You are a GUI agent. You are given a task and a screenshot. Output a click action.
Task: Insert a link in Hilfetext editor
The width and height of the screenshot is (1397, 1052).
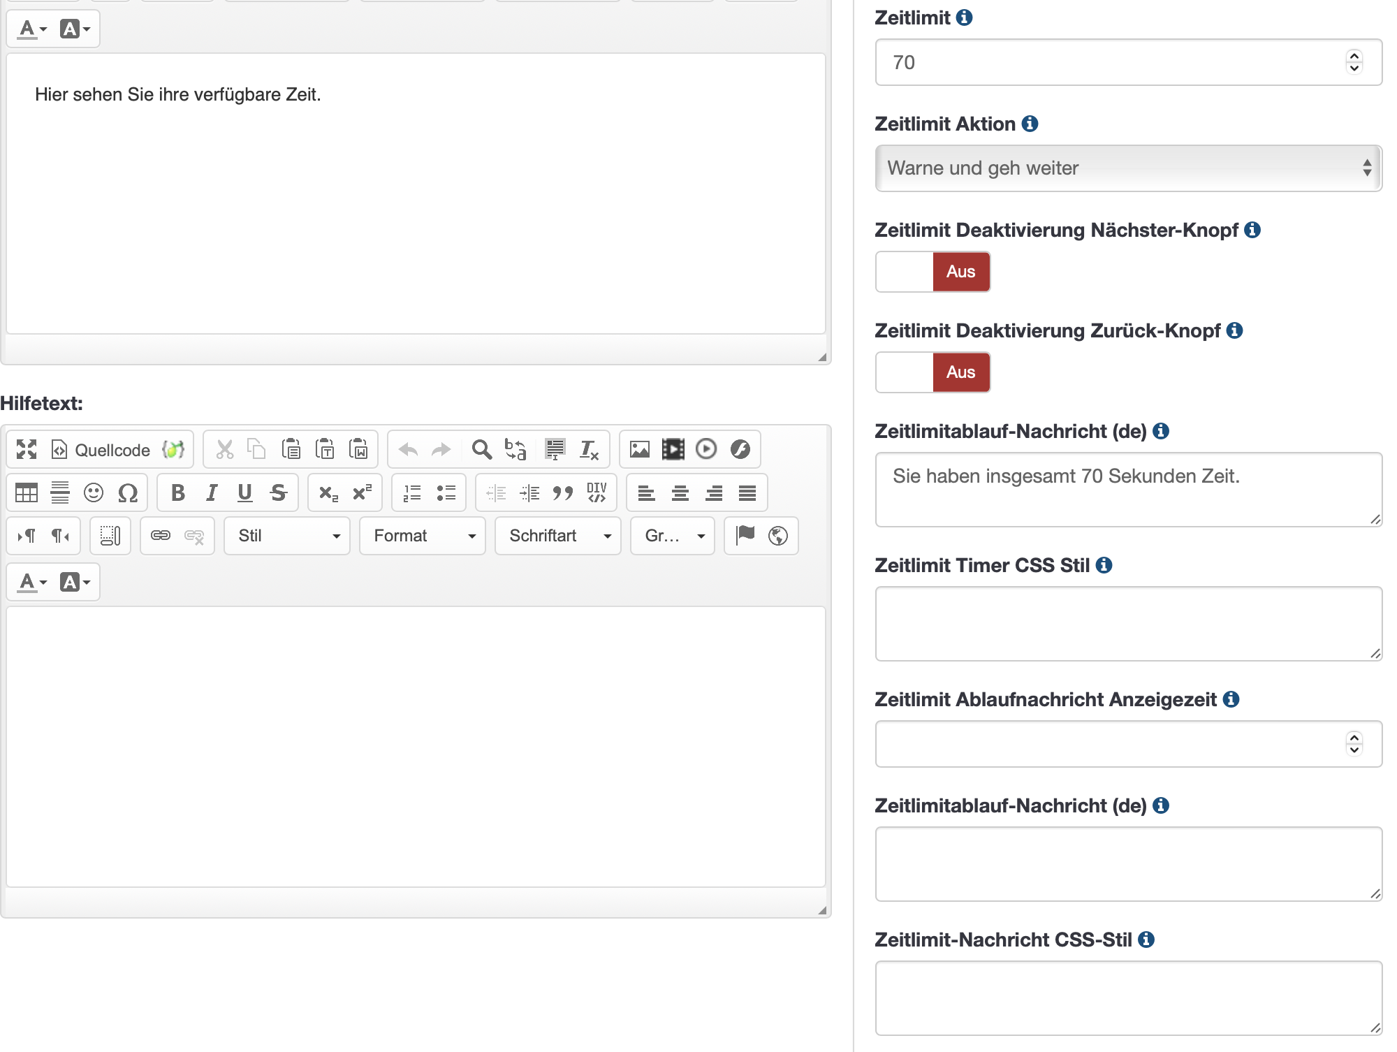point(161,536)
